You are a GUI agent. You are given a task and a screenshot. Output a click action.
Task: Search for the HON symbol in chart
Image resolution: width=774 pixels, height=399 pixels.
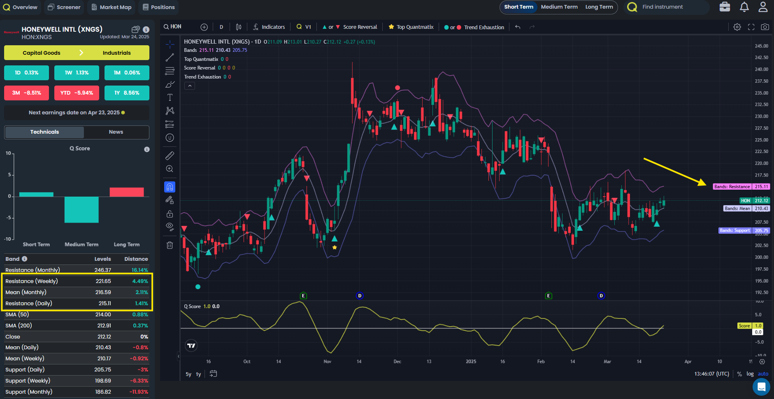click(x=172, y=27)
